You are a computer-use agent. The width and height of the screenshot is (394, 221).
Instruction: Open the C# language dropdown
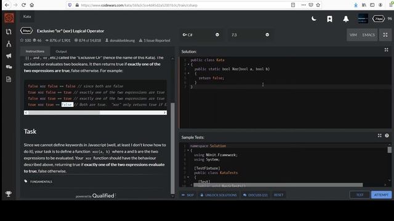(x=201, y=35)
